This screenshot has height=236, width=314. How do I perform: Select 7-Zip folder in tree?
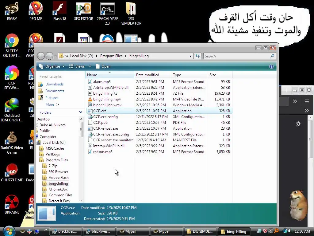[53, 166]
